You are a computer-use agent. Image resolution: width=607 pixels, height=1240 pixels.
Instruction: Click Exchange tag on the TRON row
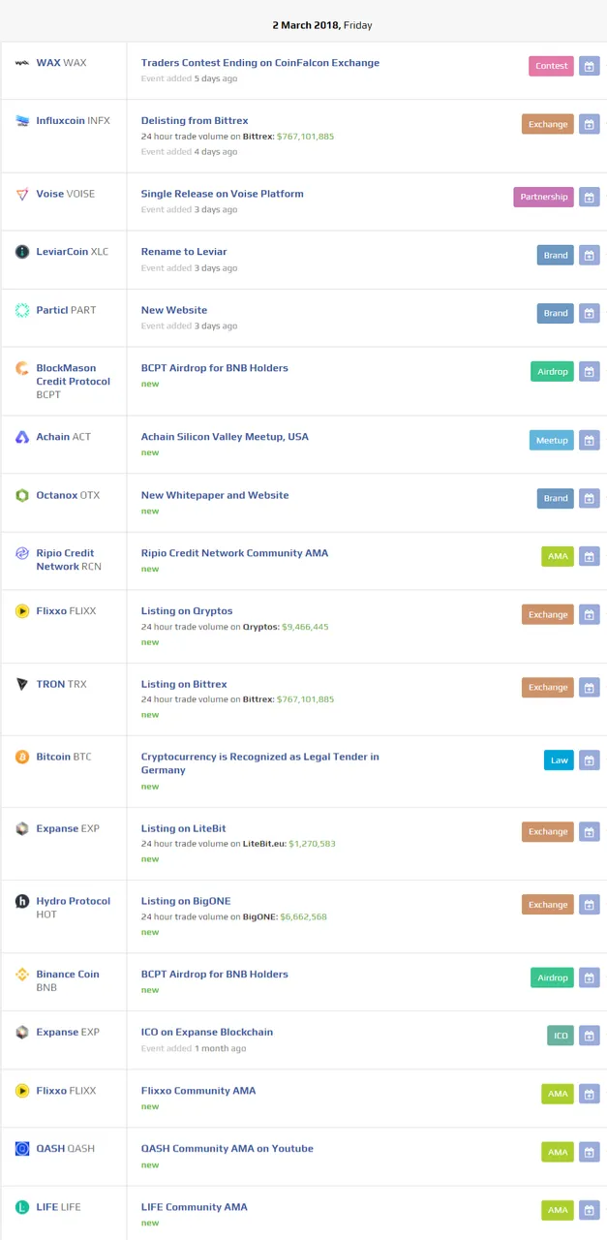[548, 687]
